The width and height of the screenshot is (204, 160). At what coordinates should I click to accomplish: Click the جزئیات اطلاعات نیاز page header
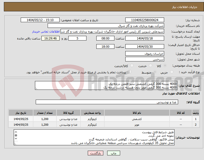click(x=185, y=7)
